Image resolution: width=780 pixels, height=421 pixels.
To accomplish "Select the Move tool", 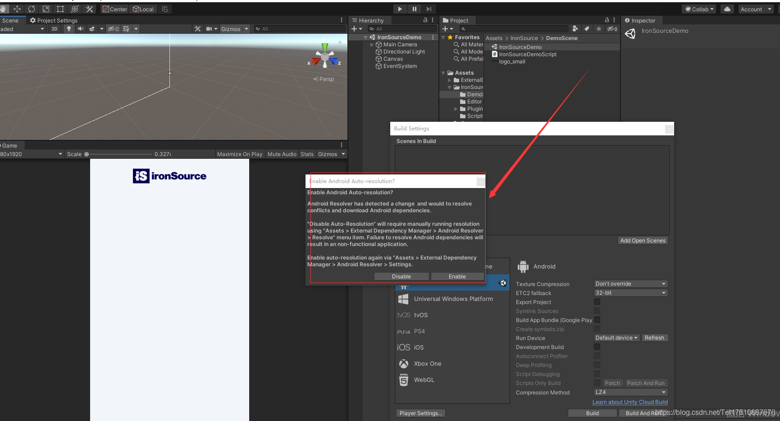I will [17, 9].
